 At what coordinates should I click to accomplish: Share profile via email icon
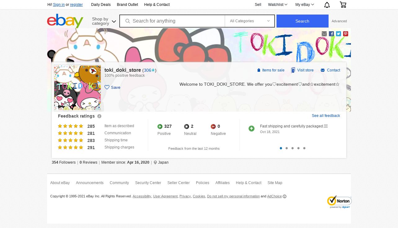pos(324,34)
